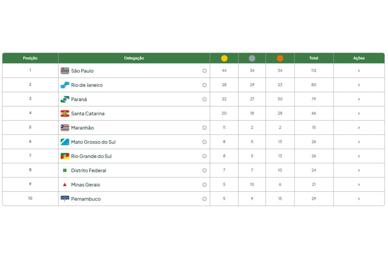Click the bronze medal column circle
The width and height of the screenshot is (388, 259).
(x=280, y=58)
